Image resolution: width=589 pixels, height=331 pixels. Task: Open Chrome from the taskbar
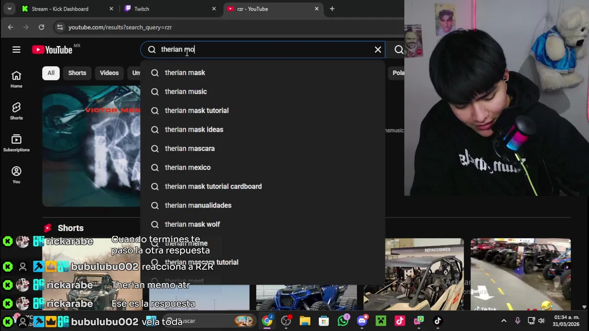click(x=267, y=321)
